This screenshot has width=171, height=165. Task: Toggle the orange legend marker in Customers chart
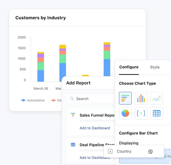pyautogui.click(x=54, y=100)
